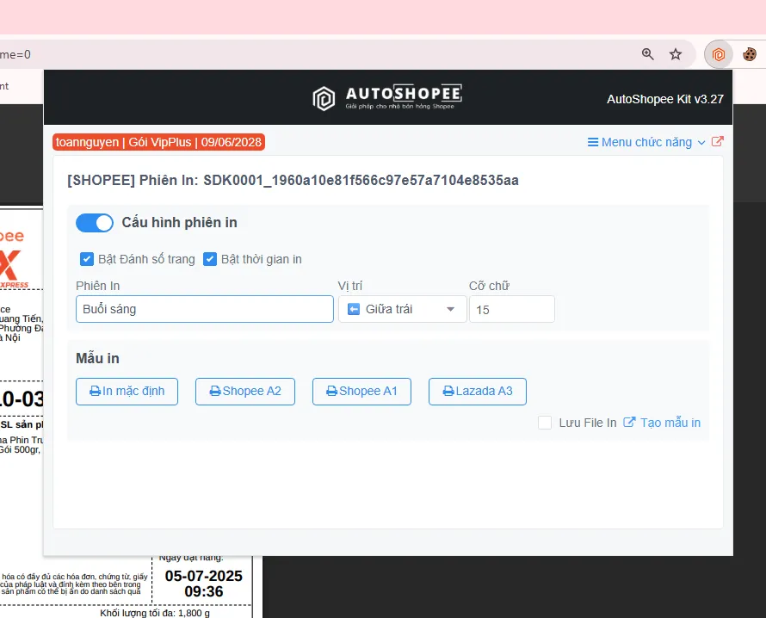Click the In mặc định print button

[127, 392]
